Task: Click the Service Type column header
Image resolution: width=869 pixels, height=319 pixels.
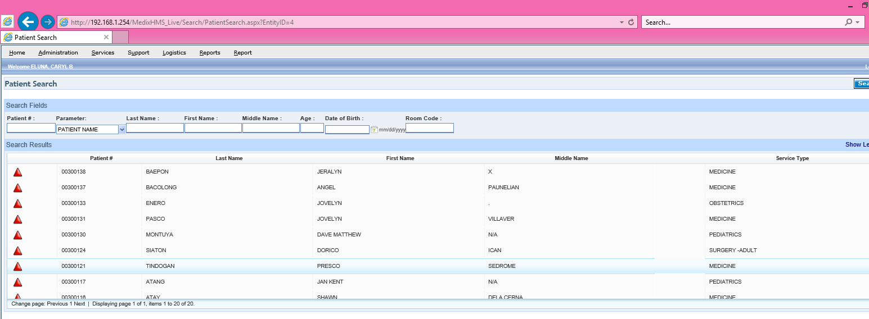Action: coord(793,158)
